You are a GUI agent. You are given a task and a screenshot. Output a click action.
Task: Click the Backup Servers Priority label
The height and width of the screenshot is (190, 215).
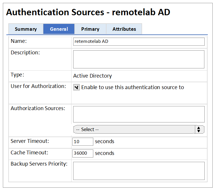[39, 164]
